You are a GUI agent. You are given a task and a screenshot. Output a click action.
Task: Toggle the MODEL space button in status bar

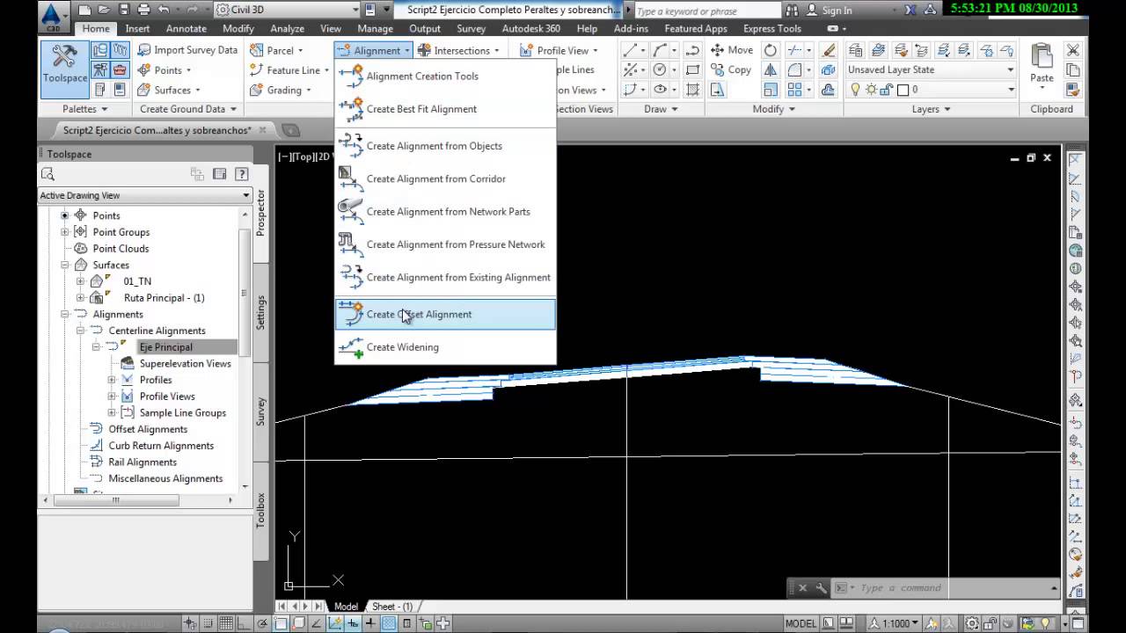(x=801, y=623)
